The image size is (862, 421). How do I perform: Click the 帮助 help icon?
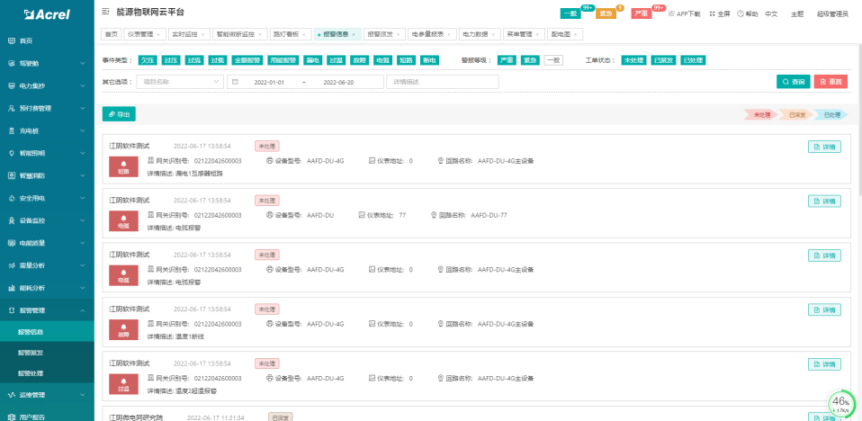pos(741,14)
